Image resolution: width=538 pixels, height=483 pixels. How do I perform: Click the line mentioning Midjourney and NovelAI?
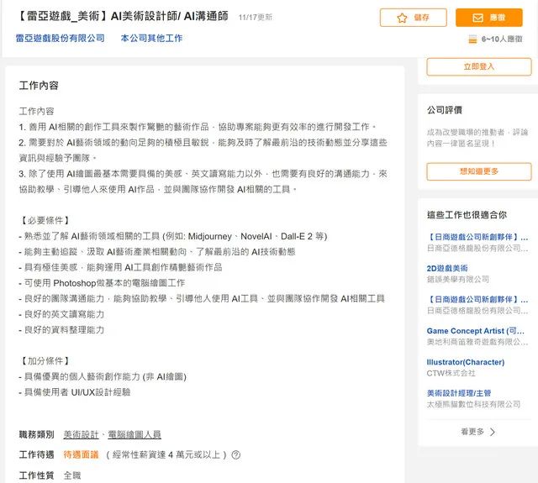pyautogui.click(x=173, y=236)
